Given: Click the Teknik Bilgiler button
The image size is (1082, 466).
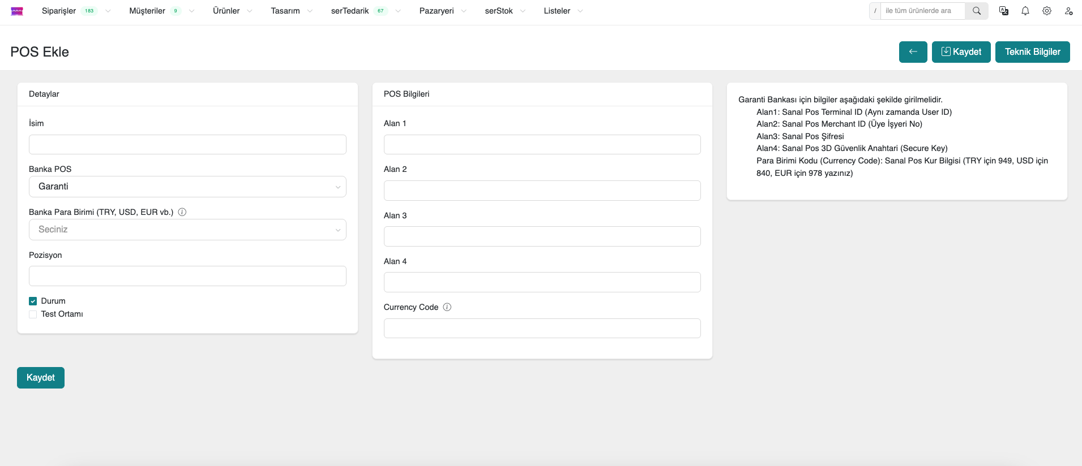Looking at the screenshot, I should coord(1032,52).
